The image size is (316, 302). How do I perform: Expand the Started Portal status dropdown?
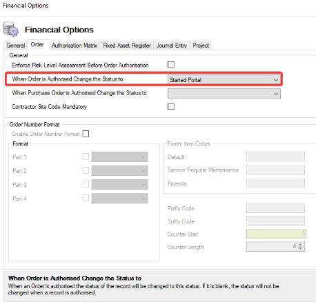coord(224,80)
